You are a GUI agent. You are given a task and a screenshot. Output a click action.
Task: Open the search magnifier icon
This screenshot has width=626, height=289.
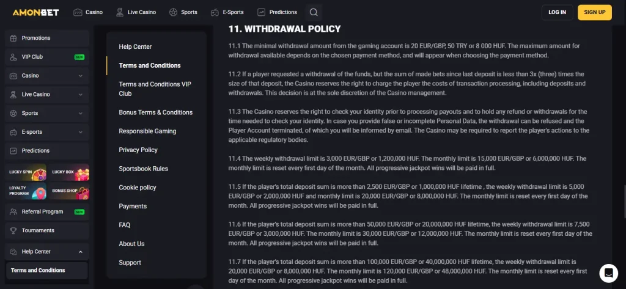click(x=314, y=12)
